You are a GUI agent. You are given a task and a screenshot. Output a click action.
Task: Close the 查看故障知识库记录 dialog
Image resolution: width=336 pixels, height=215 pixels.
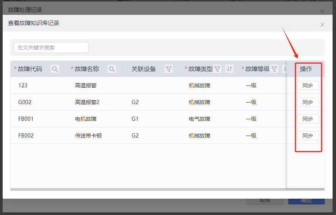click(x=322, y=25)
